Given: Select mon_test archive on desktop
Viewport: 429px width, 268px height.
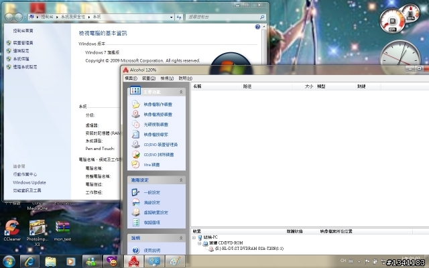Looking at the screenshot, I should [62, 230].
